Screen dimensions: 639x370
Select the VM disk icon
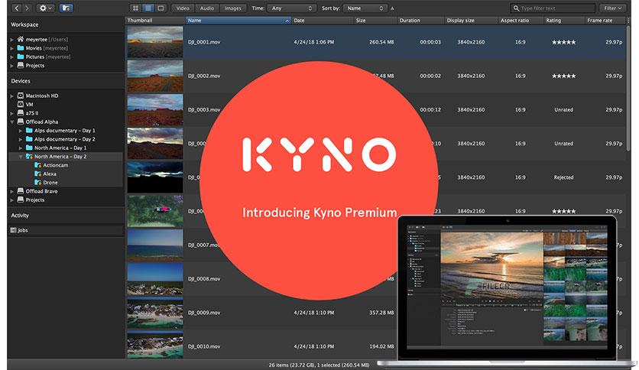point(21,104)
